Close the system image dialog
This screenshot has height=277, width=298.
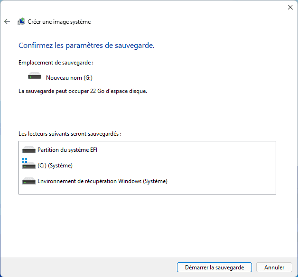tap(290, 7)
